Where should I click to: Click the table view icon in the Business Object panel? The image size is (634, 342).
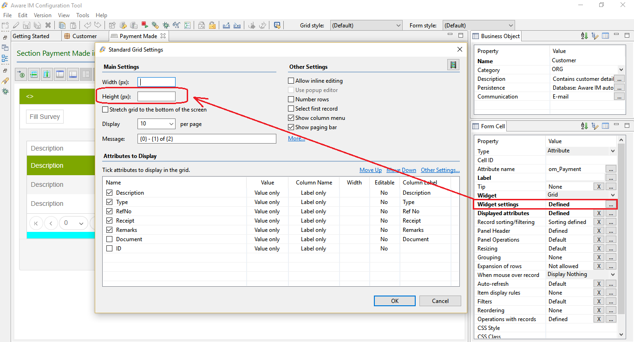click(605, 36)
